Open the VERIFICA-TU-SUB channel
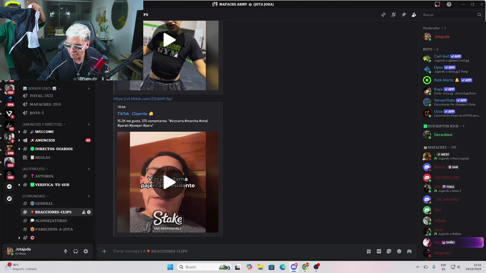The width and height of the screenshot is (486, 273). (x=57, y=185)
